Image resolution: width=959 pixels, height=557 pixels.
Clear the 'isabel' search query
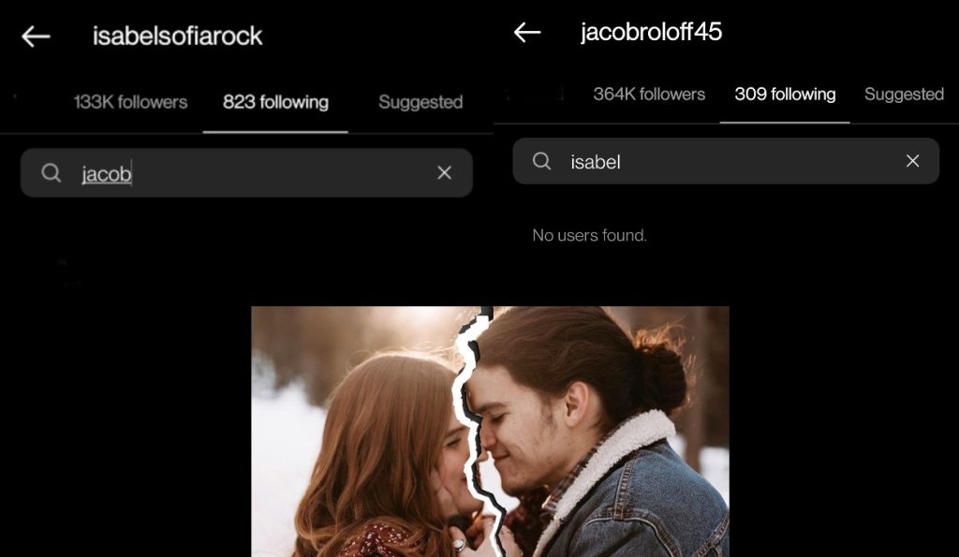pos(912,161)
